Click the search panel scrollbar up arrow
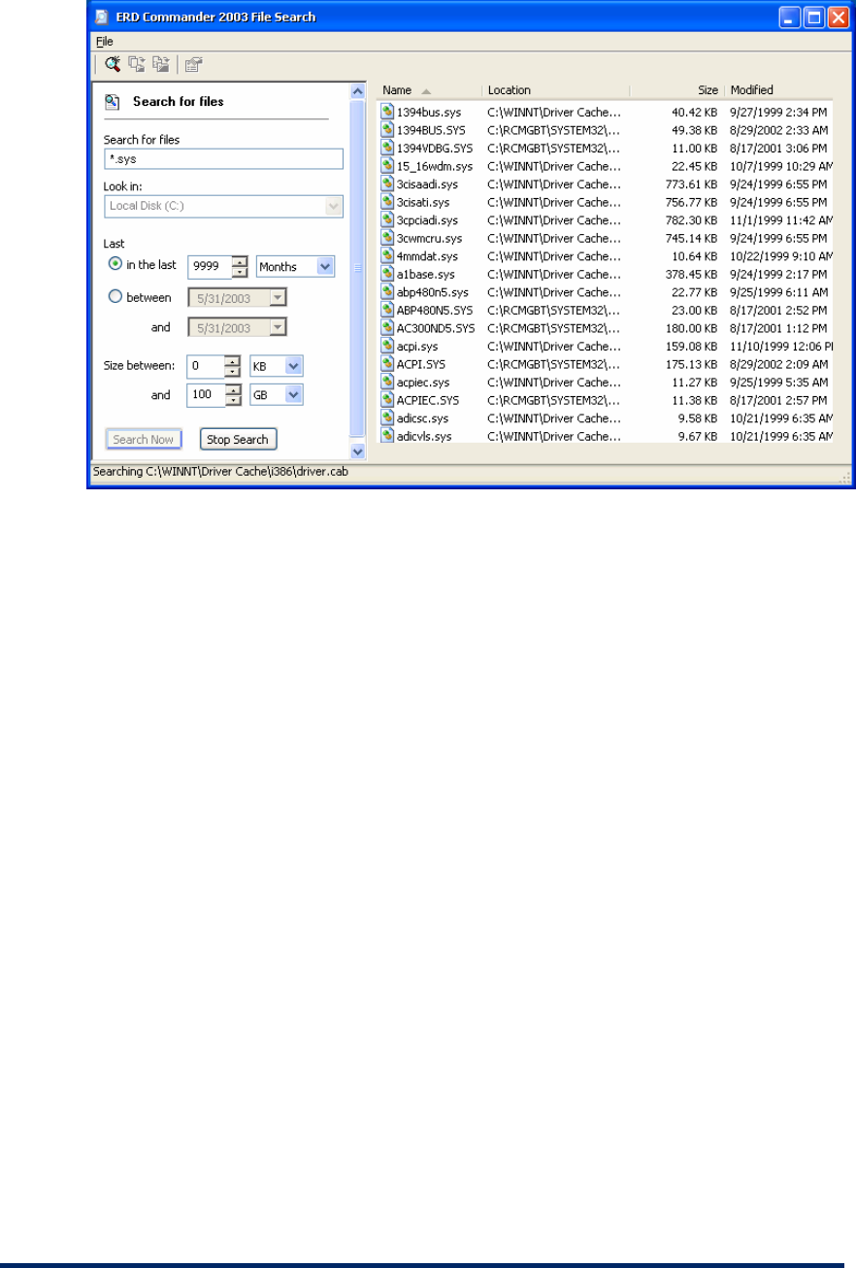Screen dimensions: 856x1268 [x=357, y=90]
